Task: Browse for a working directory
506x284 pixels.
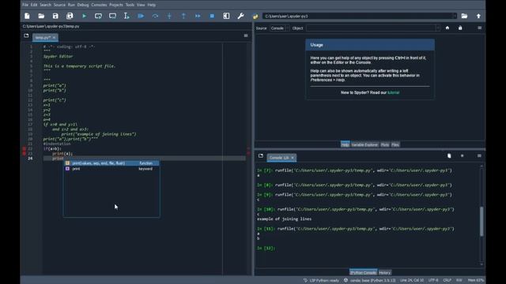Action: pos(464,16)
